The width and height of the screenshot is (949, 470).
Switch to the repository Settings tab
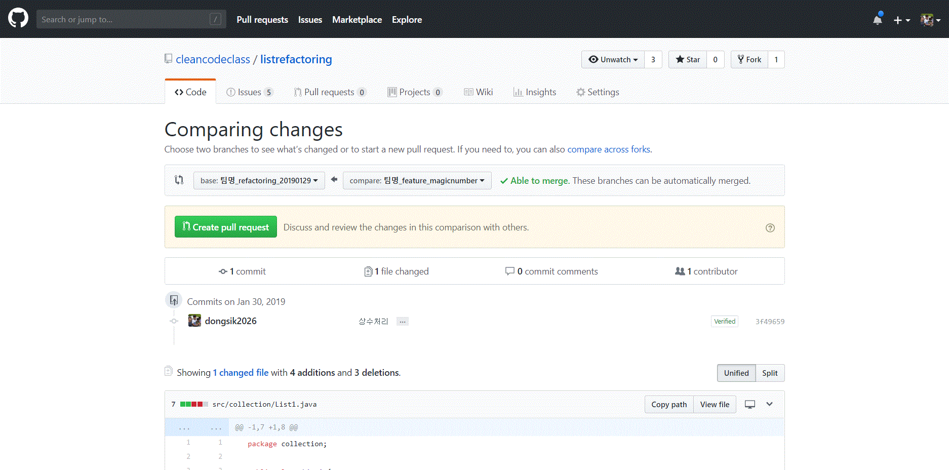pyautogui.click(x=598, y=92)
